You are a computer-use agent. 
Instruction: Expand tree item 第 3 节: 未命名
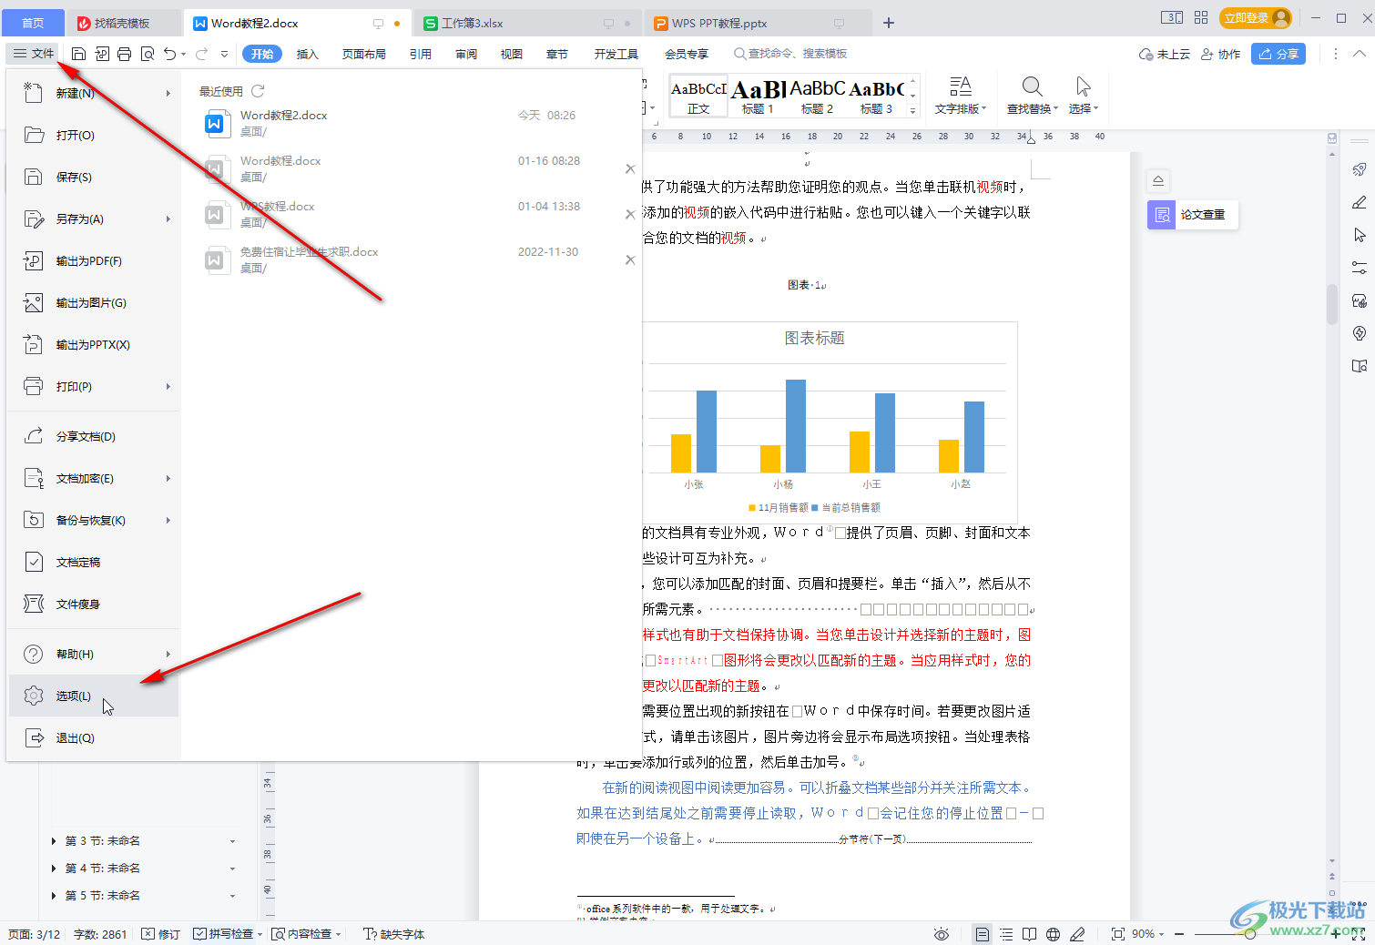[54, 841]
